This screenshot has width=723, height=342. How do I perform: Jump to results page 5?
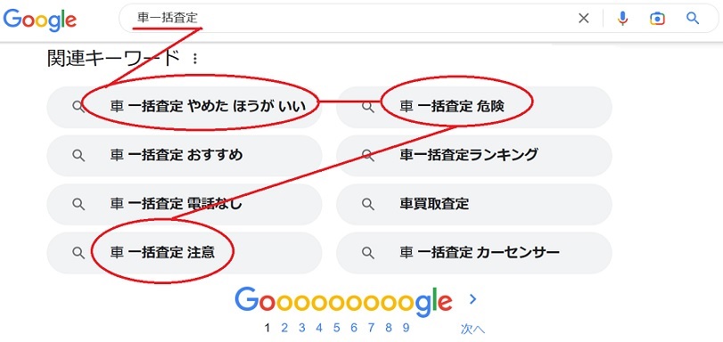(337, 328)
